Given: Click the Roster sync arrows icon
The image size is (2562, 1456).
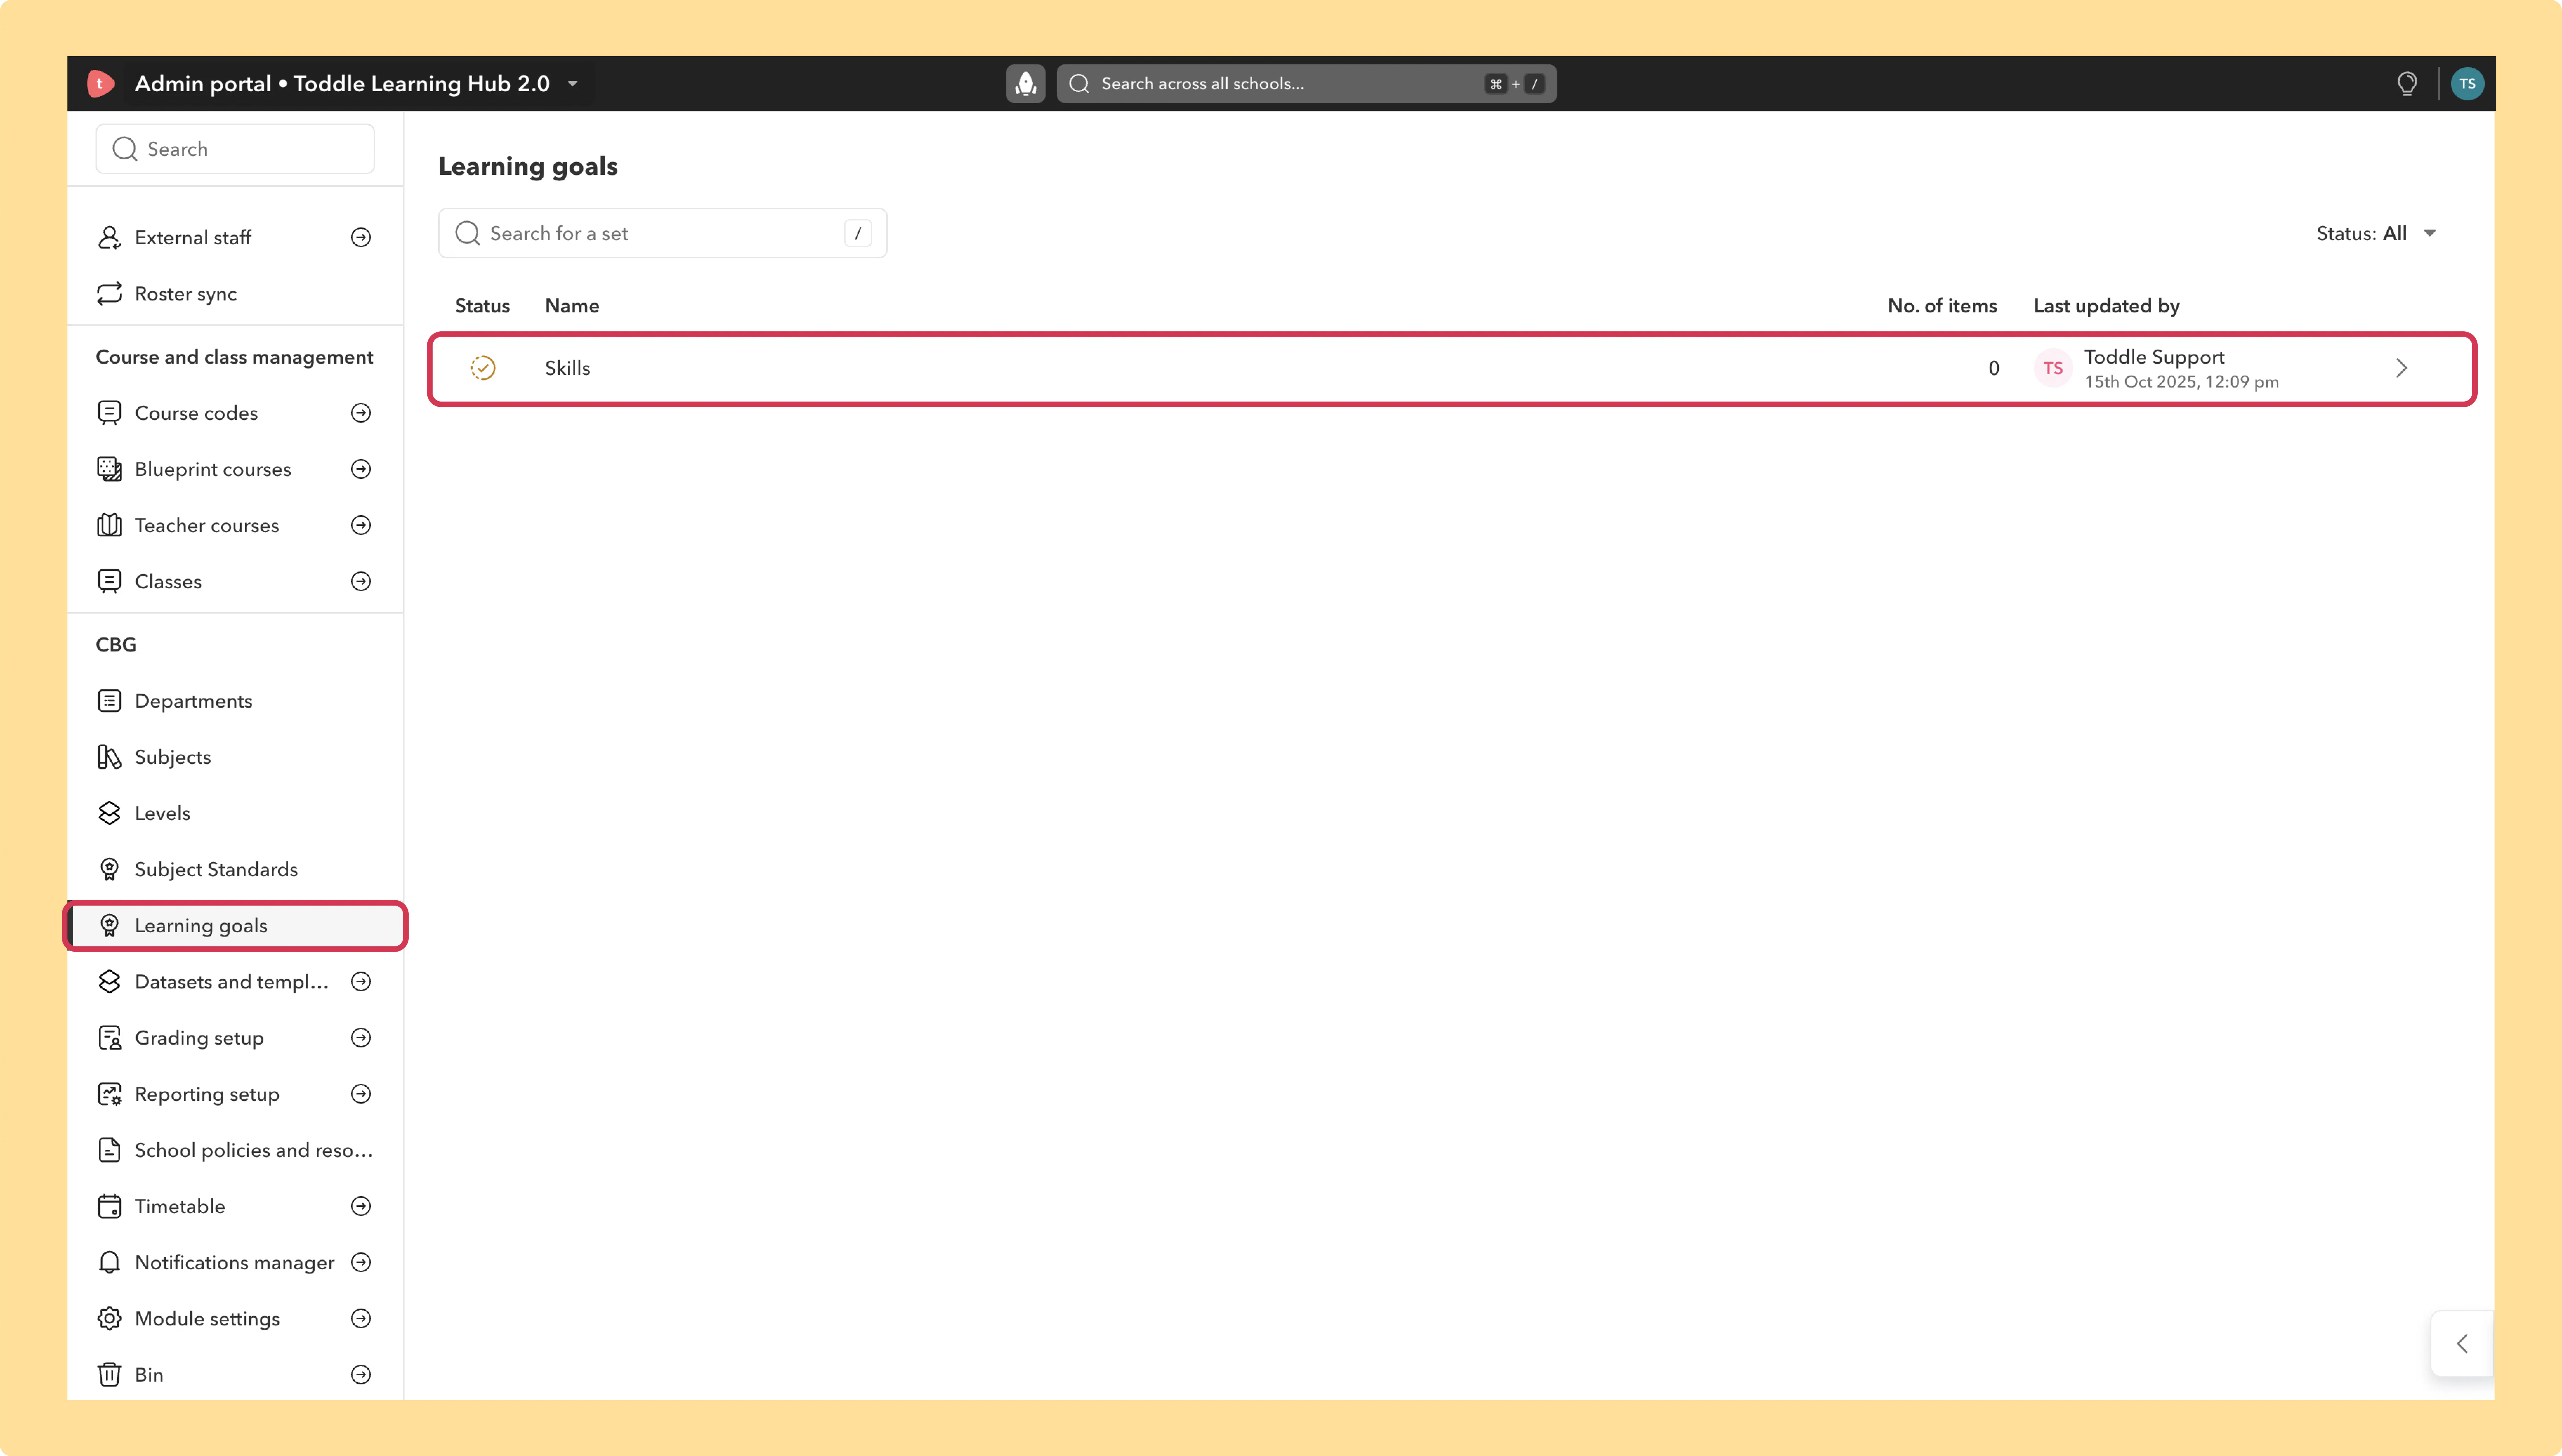Looking at the screenshot, I should tap(109, 294).
